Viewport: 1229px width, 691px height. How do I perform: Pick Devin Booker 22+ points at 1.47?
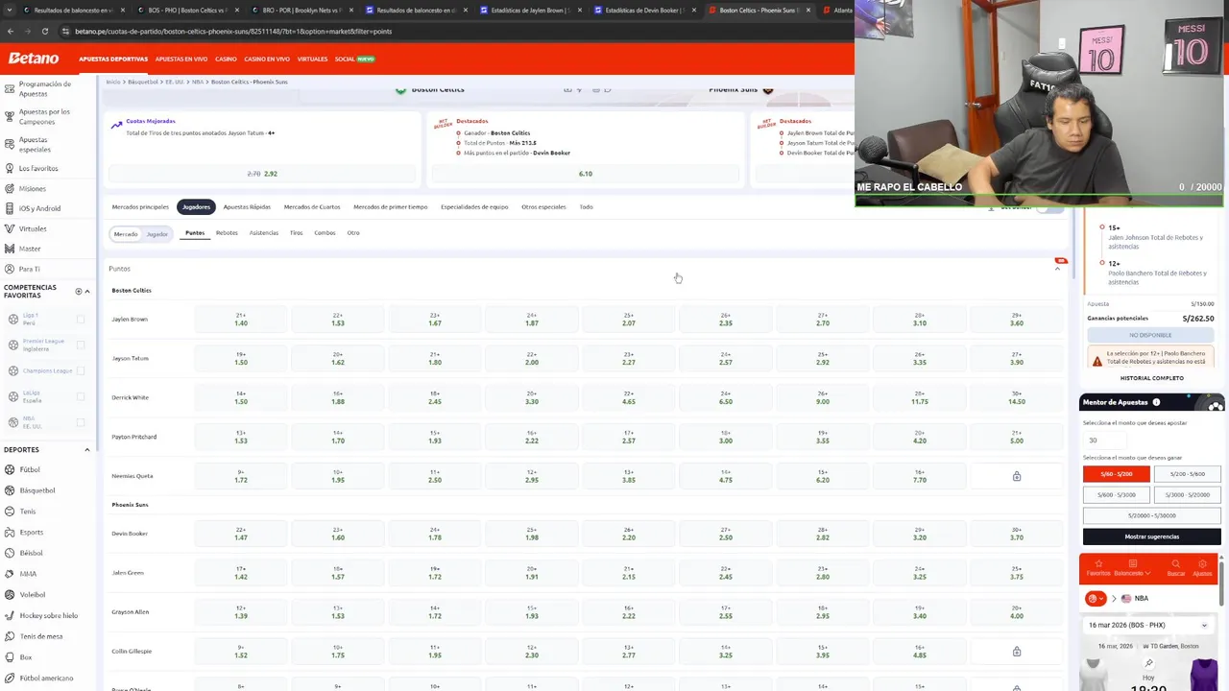click(241, 534)
